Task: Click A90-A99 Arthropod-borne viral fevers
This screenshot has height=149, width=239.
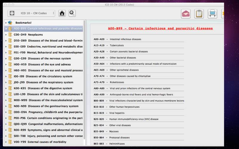Action: [x=133, y=94]
